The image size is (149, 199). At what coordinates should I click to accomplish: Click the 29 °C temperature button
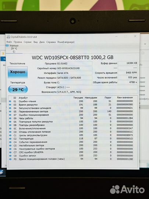(x=18, y=90)
